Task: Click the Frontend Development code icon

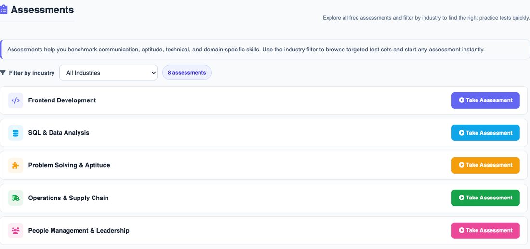Action: coord(15,100)
